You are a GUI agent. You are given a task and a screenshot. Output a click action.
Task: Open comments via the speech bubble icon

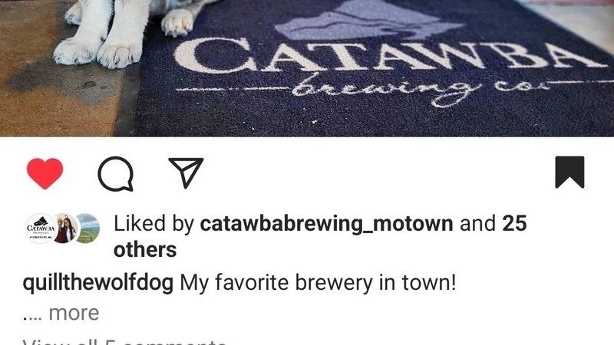[x=116, y=173]
